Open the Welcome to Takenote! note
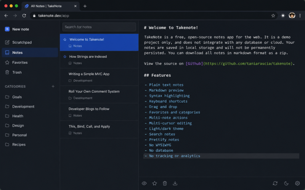Image resolution: width=305 pixels, height=190 pixels. (99, 43)
